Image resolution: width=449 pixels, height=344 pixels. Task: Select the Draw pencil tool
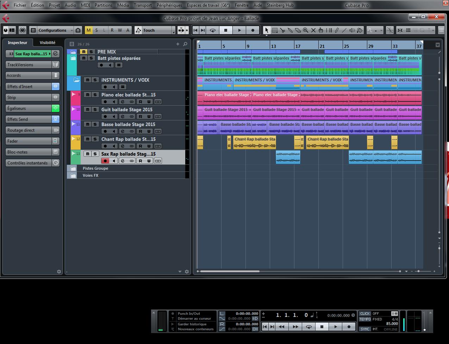pyautogui.click(x=337, y=30)
